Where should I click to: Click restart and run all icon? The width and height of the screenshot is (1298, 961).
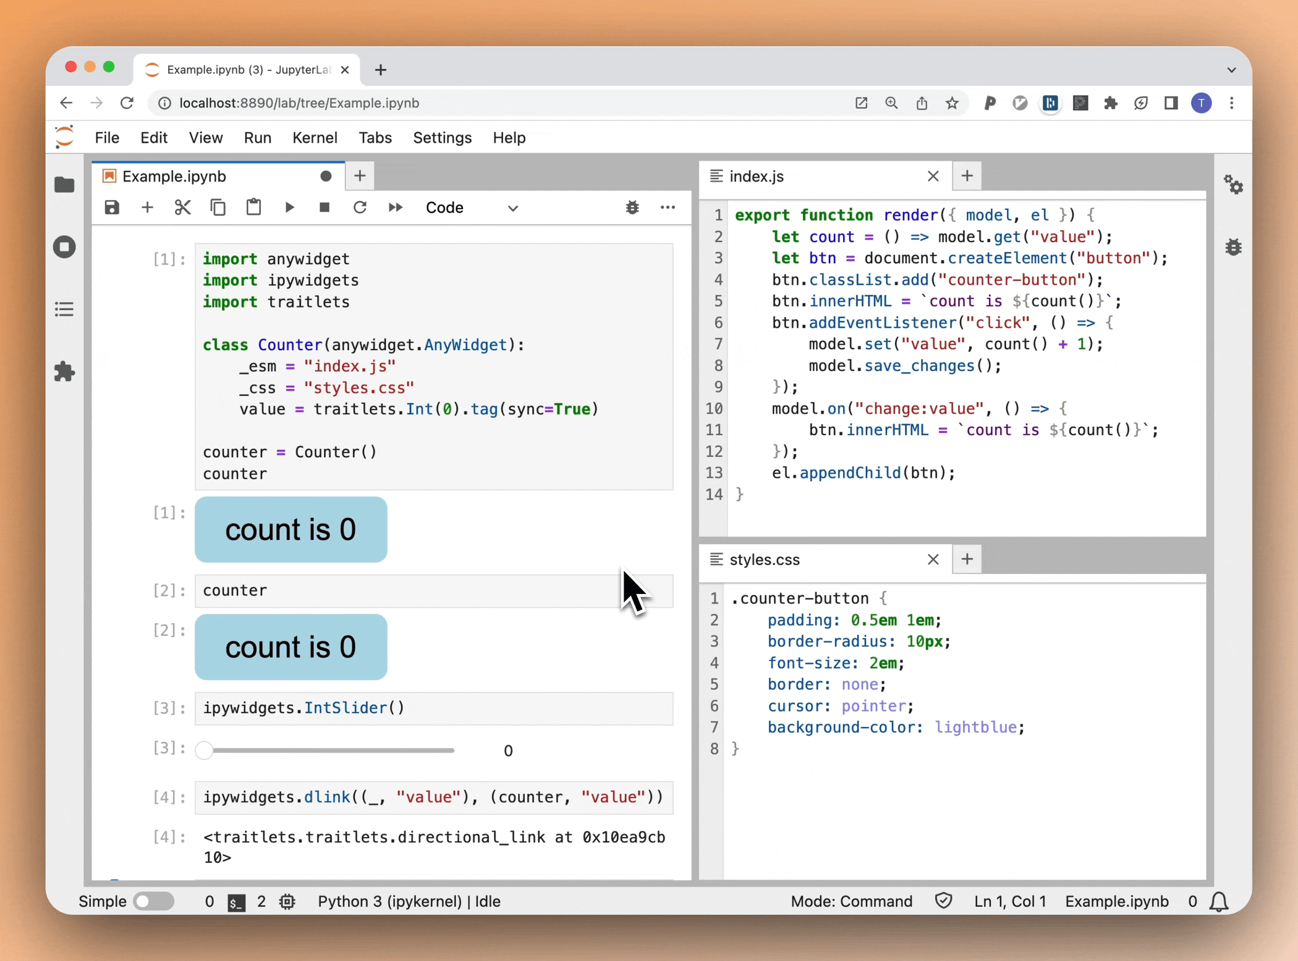pos(396,208)
